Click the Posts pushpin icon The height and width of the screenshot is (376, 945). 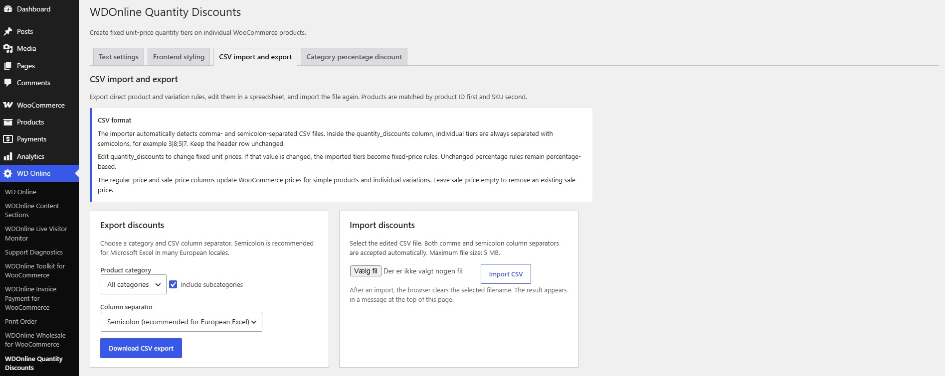tap(8, 31)
